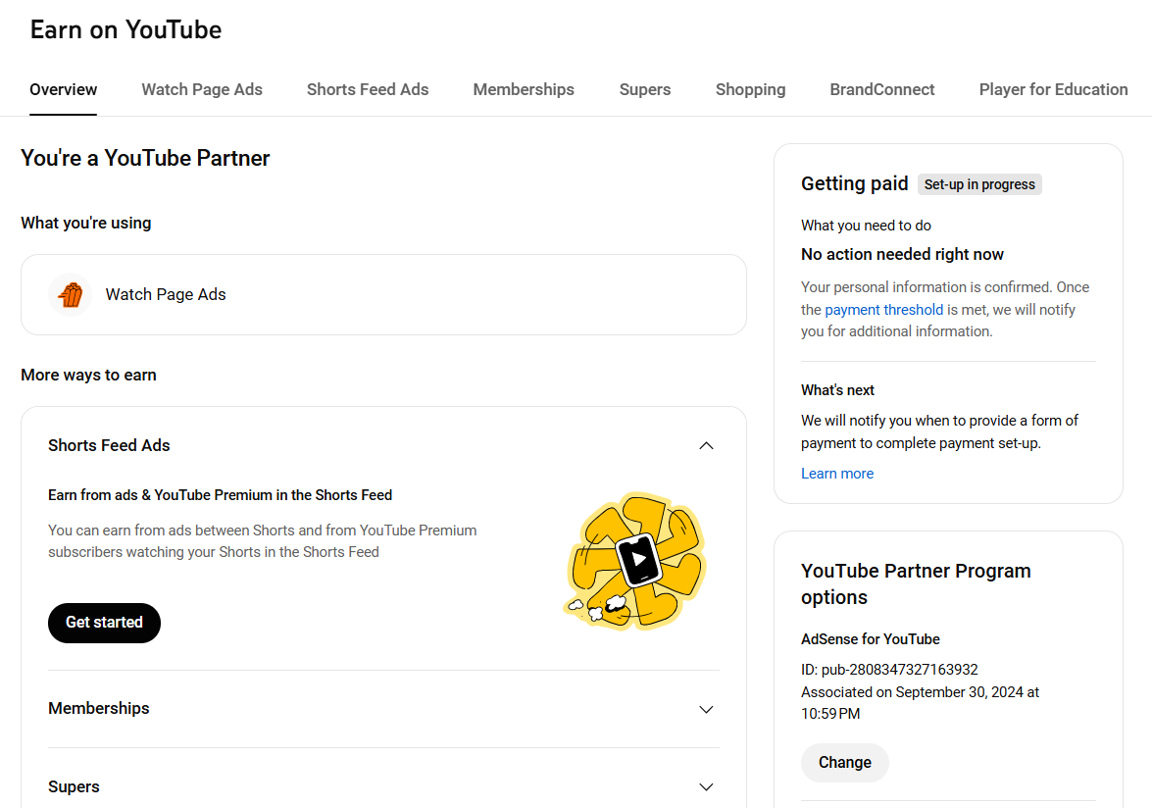Expand the Supers section chevron
The height and width of the screenshot is (808, 1152).
point(706,787)
